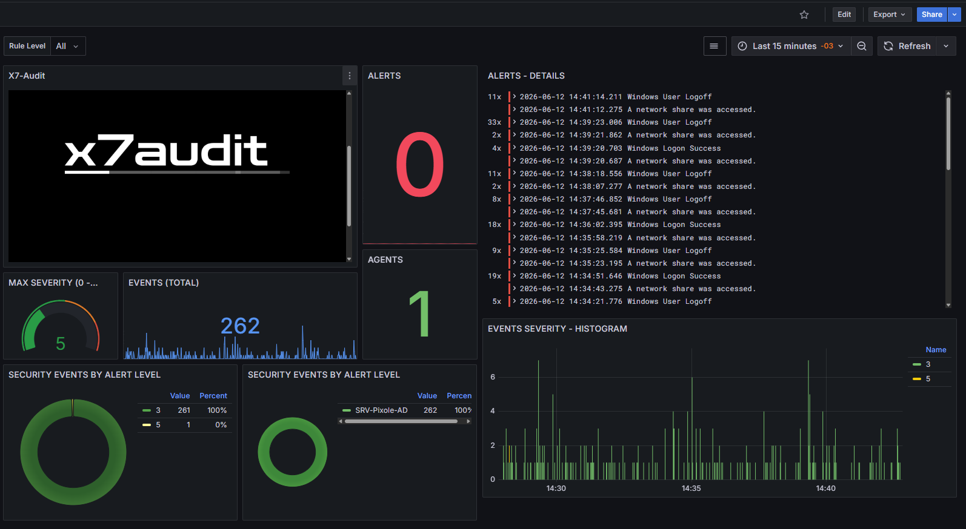Toggle level 3 row in alert level pie legend
Image resolution: width=966 pixels, height=529 pixels.
tap(158, 410)
